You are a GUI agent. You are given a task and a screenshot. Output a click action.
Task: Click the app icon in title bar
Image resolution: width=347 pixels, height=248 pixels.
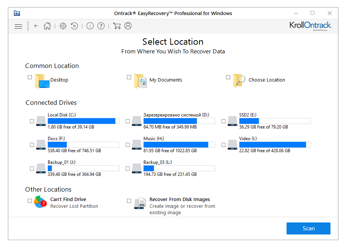(x=17, y=13)
